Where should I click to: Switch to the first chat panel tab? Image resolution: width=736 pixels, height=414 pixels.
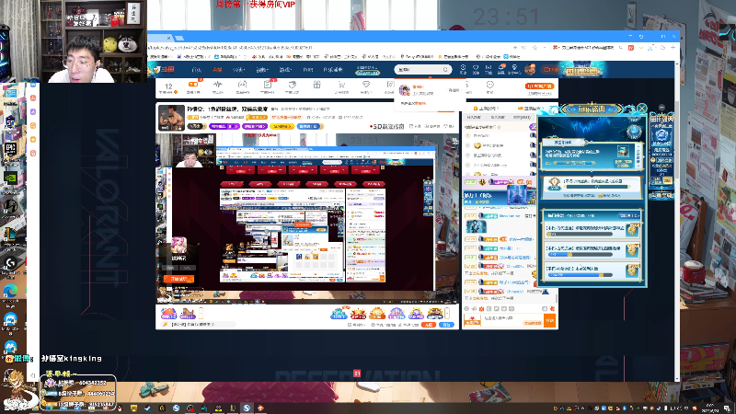coord(474,118)
